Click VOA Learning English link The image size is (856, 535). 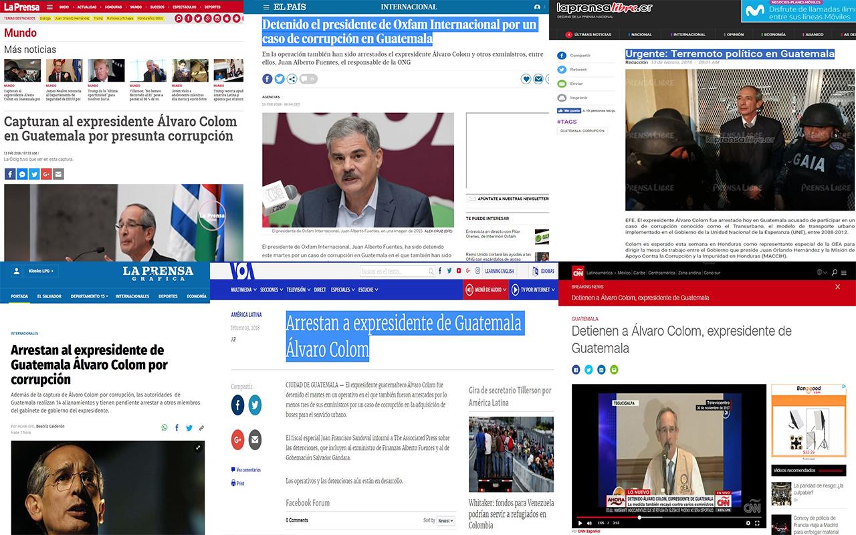point(500,271)
